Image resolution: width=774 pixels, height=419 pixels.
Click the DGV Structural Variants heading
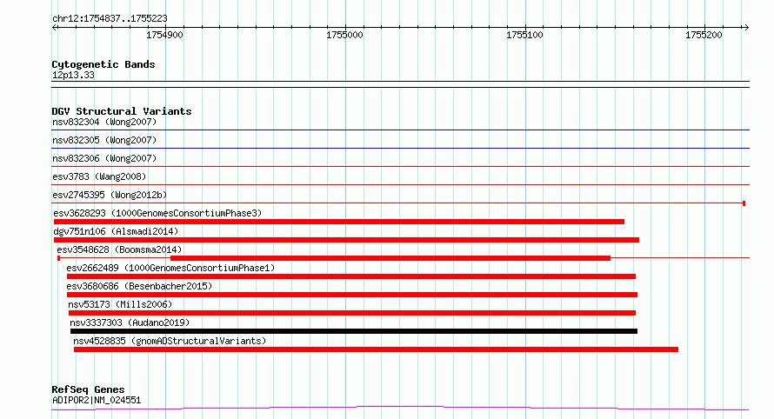(x=122, y=111)
